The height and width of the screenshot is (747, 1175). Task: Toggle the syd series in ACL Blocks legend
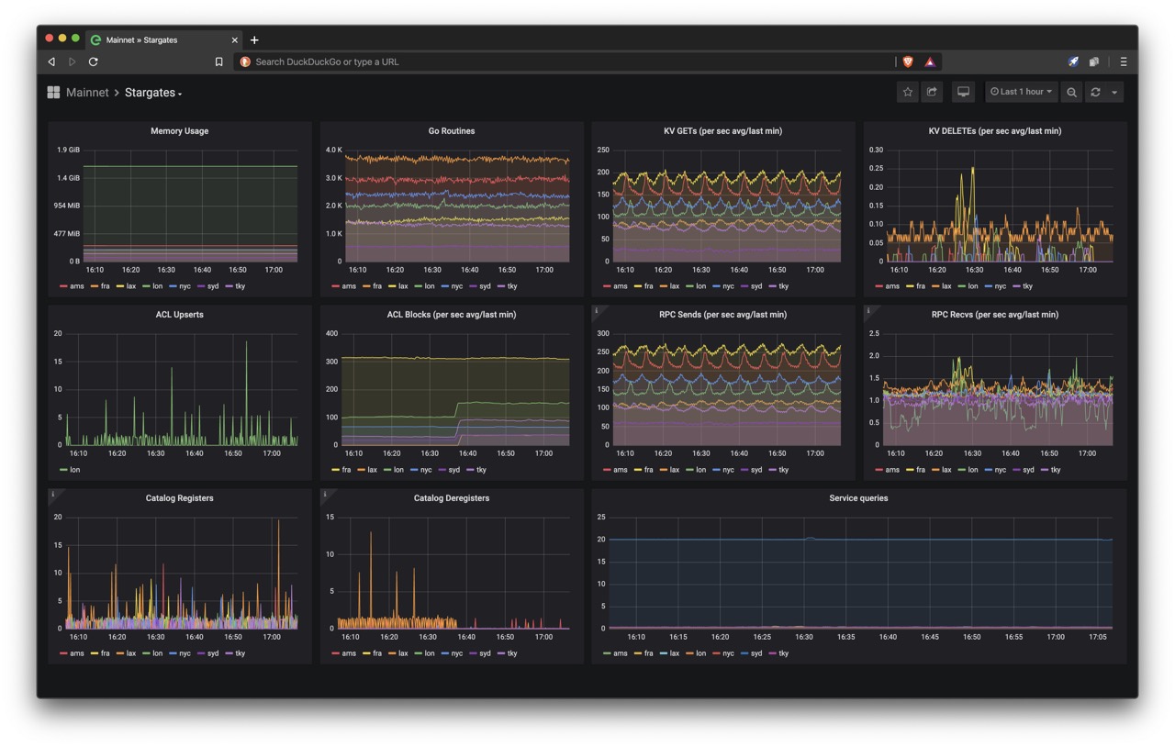pos(453,470)
